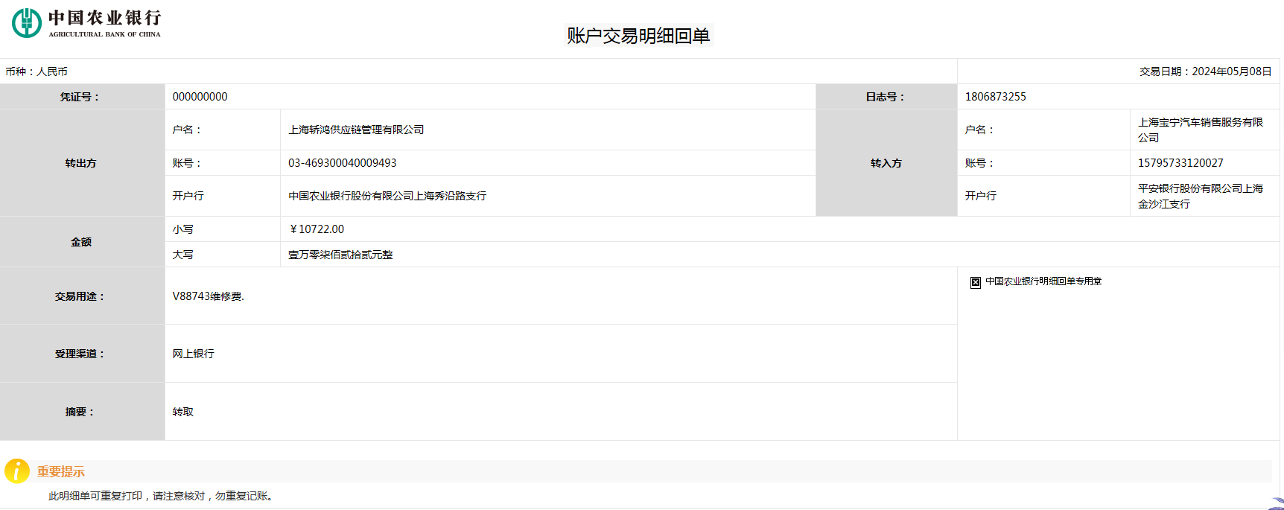Click the 中国农业银行明细回单专用章 stamp text

click(x=1043, y=281)
